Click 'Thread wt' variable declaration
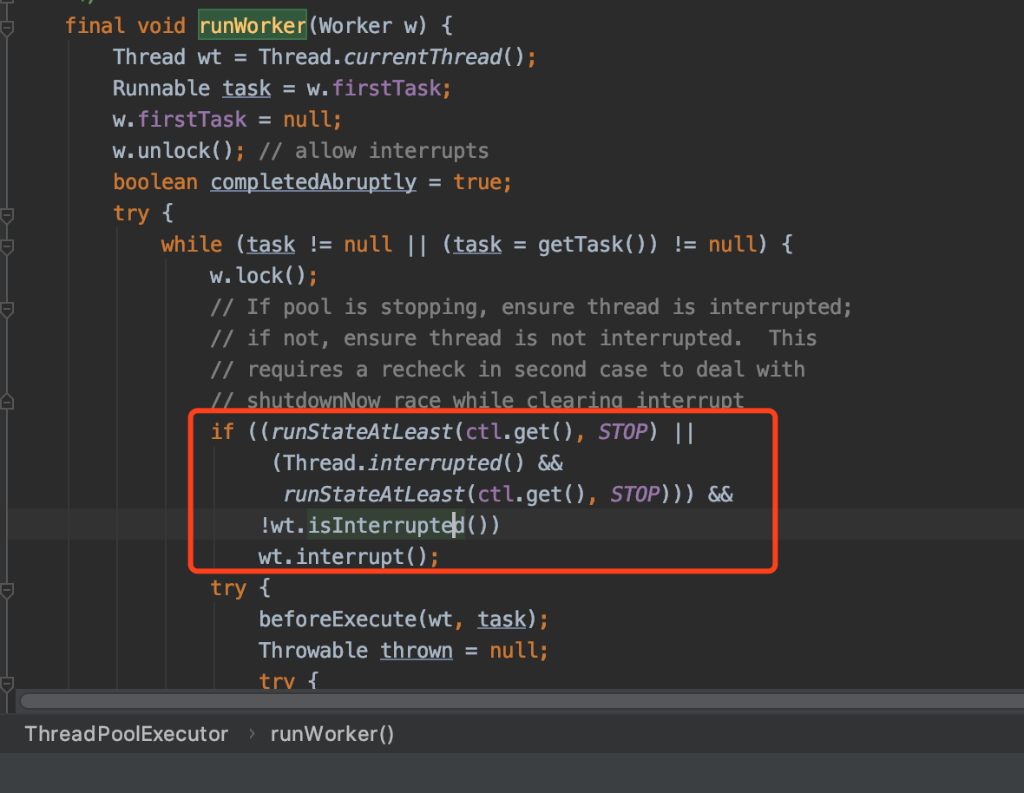 click(x=167, y=56)
